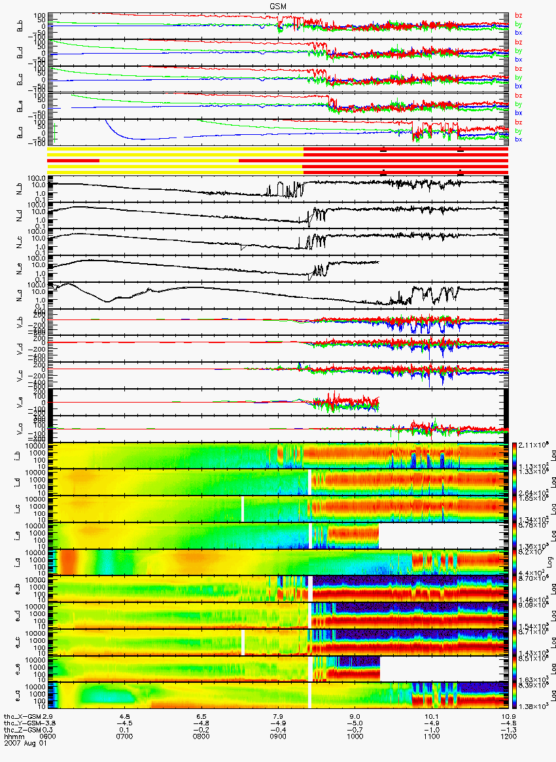Click the blue bx legend of B_a panel

click(519, 139)
